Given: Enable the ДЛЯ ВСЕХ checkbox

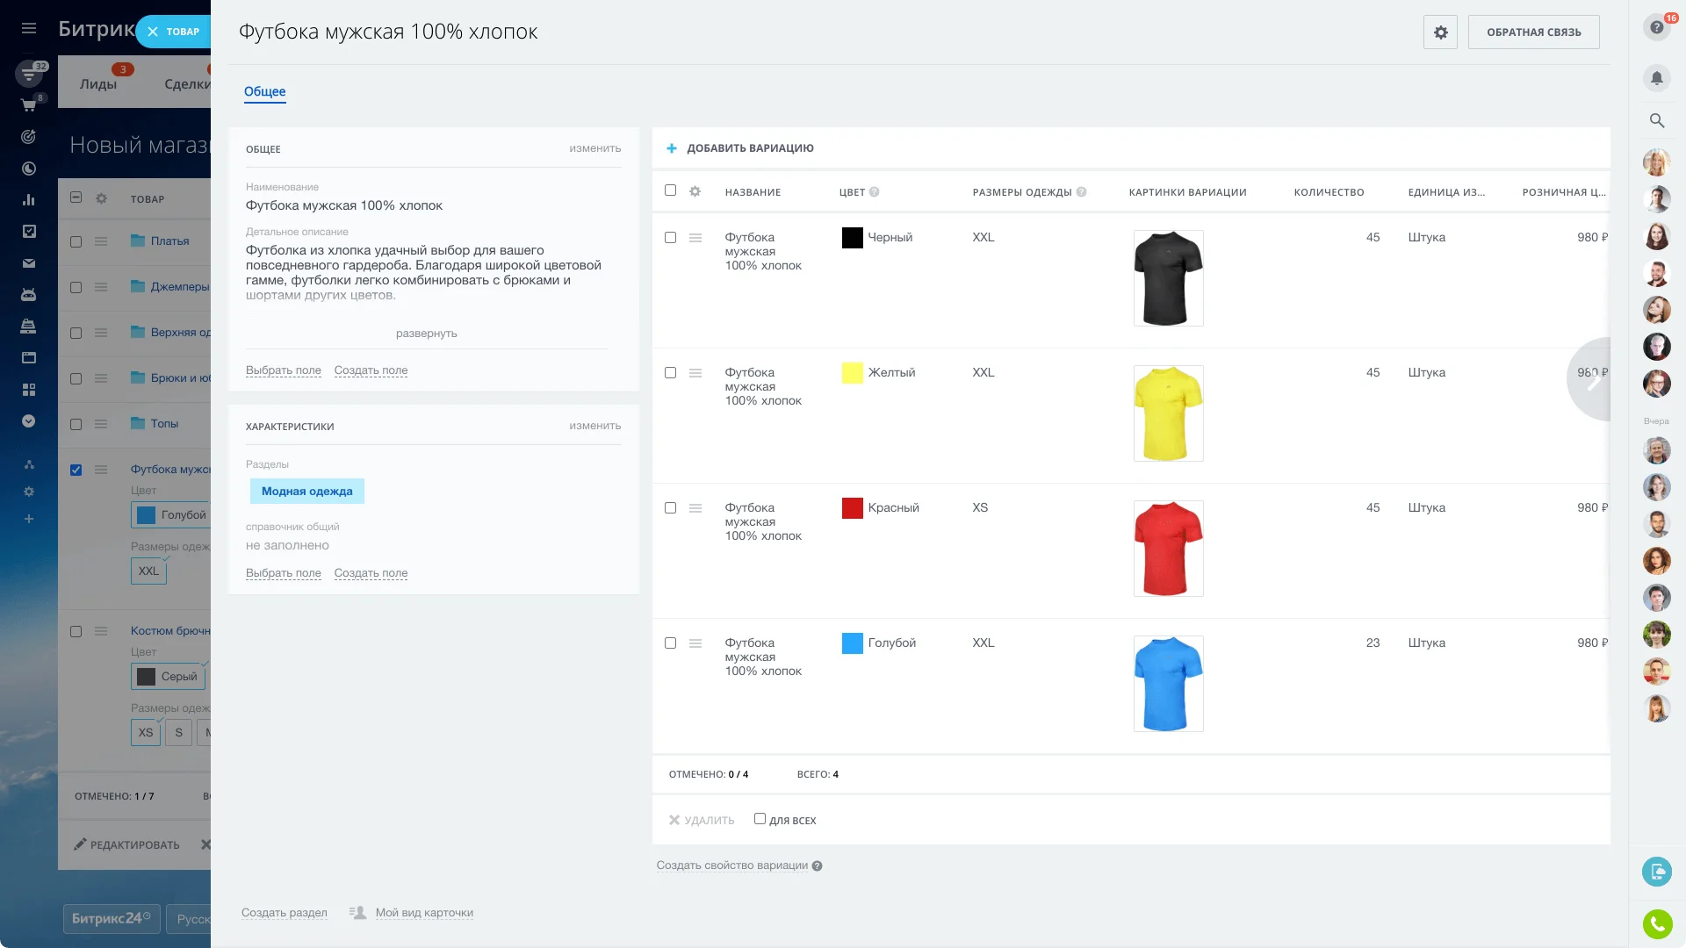Looking at the screenshot, I should (760, 819).
